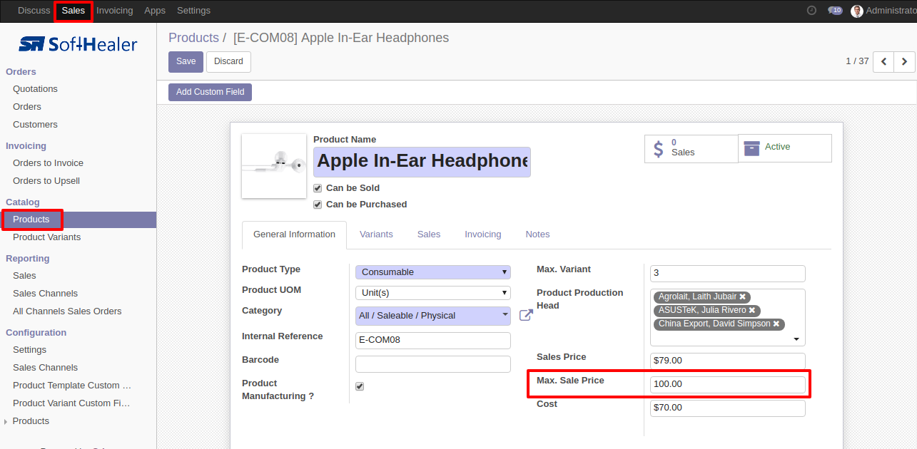
Task: Click the Administrator user menu name
Action: 891,11
